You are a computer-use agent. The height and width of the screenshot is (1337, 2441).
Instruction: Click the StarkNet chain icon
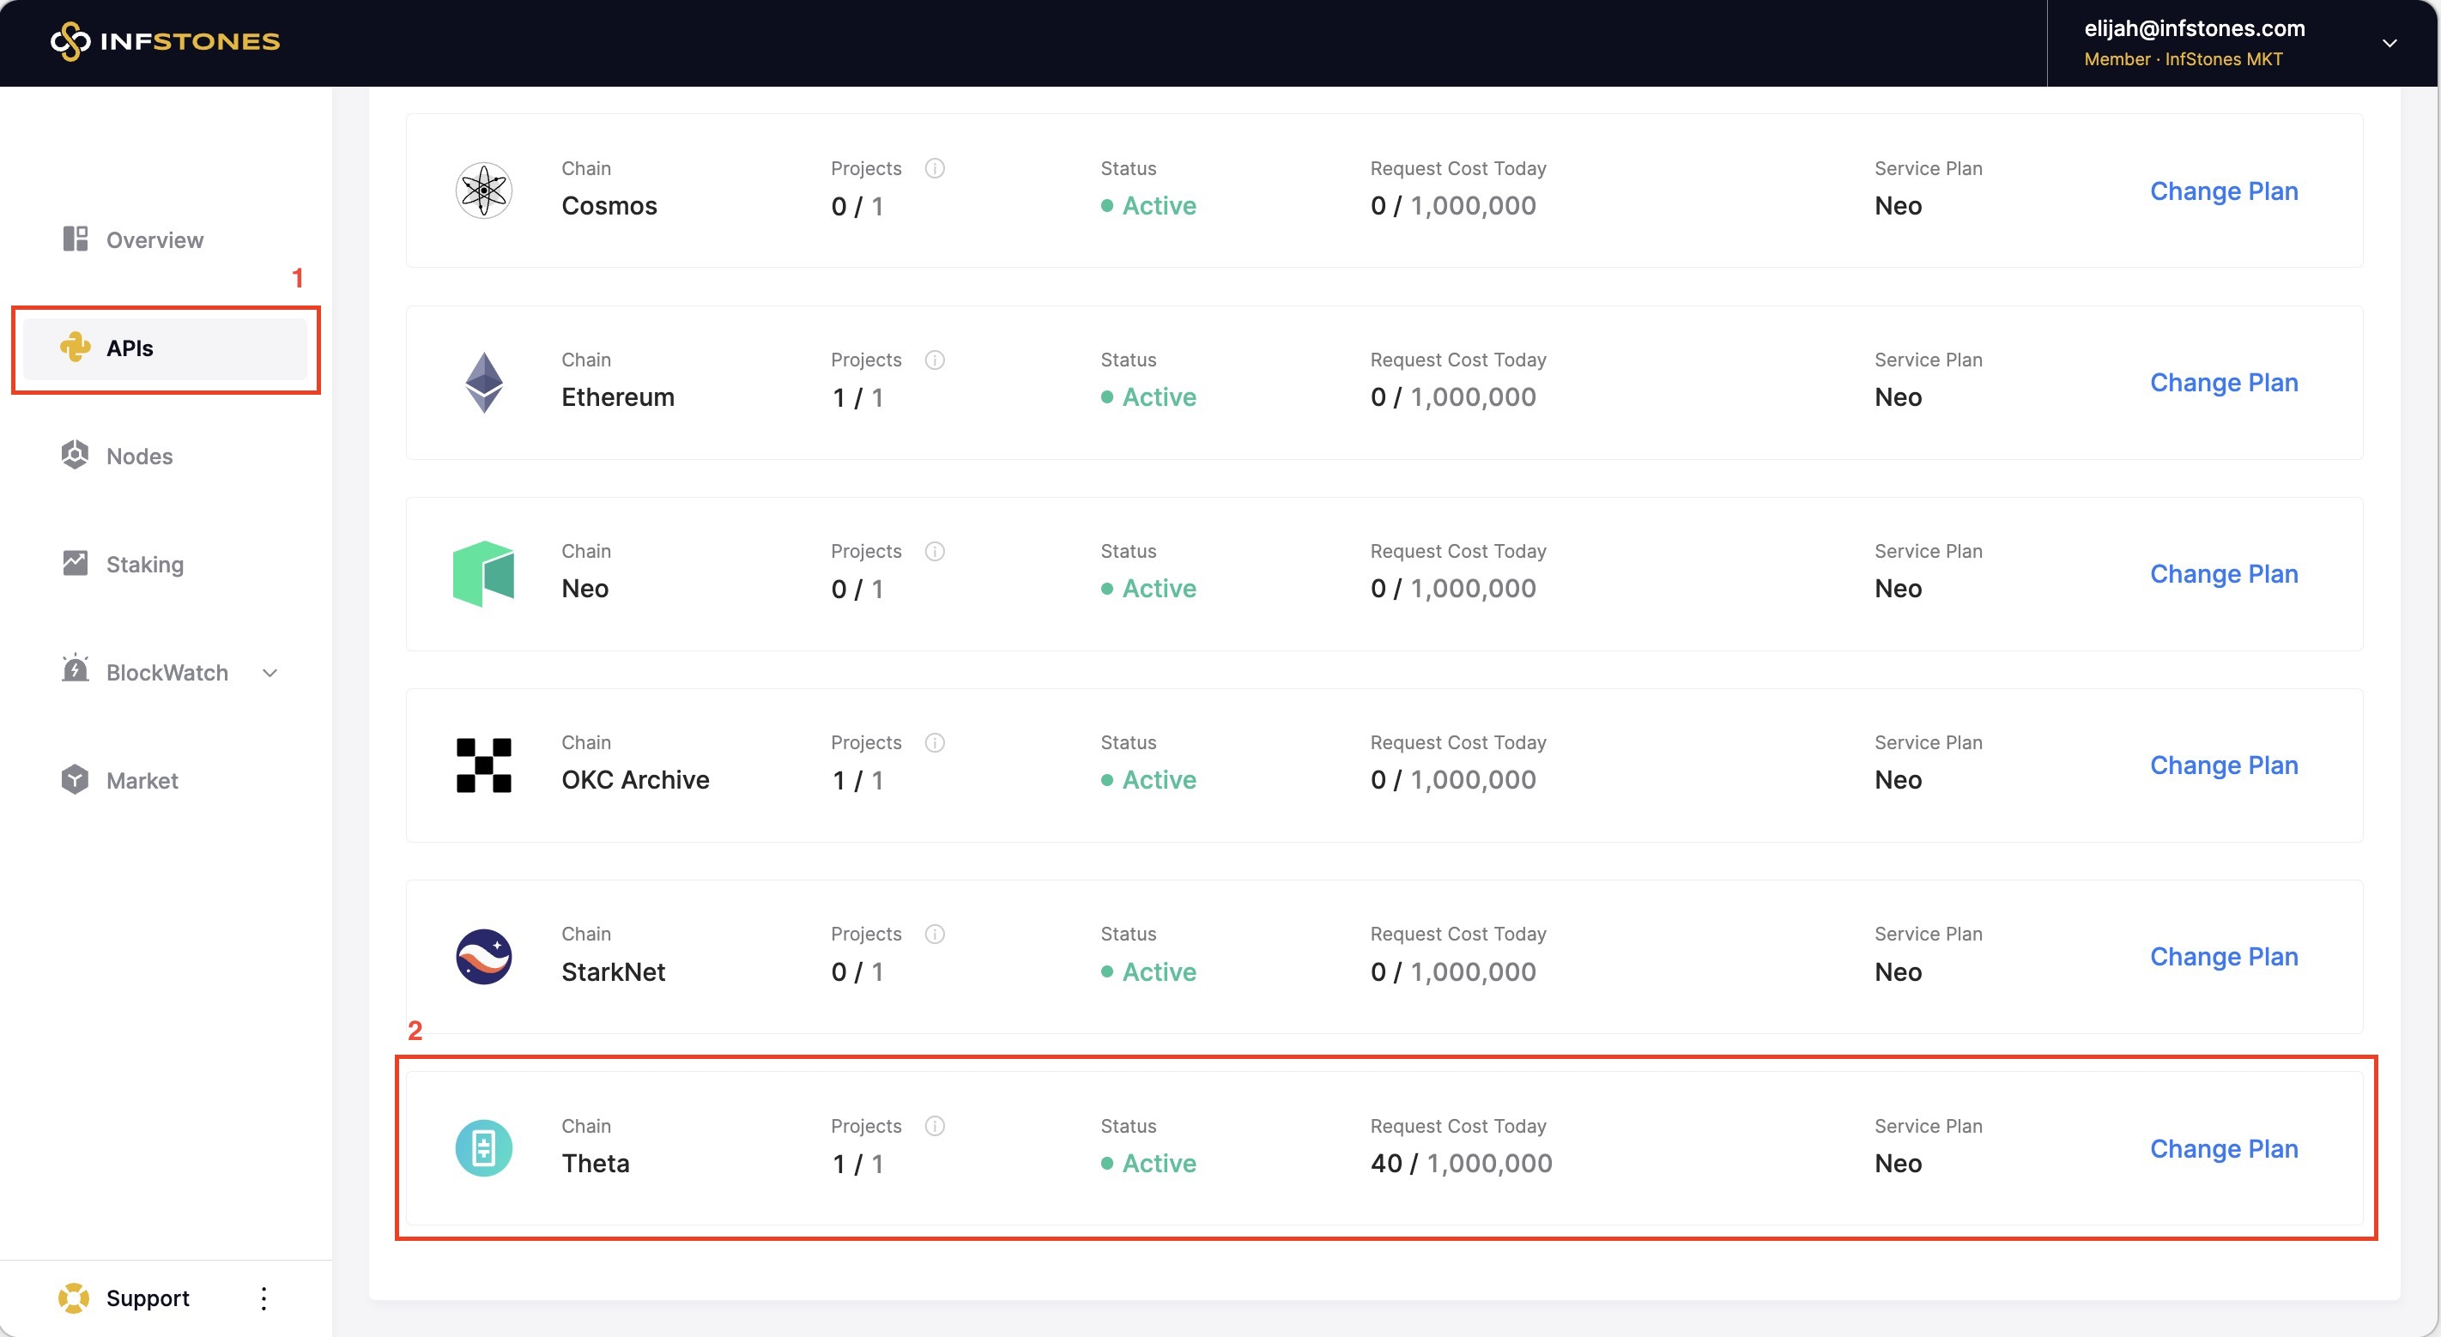click(x=483, y=956)
